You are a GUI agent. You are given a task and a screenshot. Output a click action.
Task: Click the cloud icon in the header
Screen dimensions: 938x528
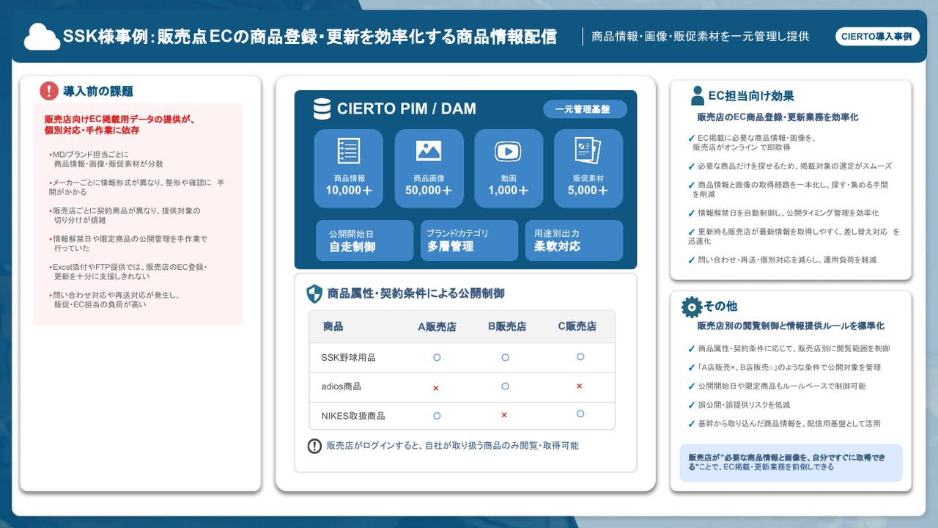[x=42, y=36]
